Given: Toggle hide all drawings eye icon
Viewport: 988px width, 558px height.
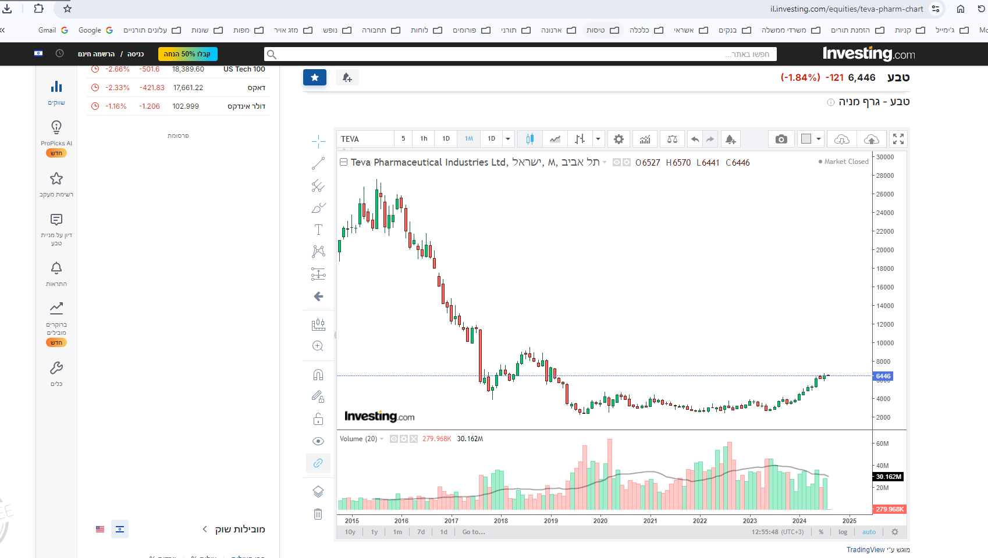Looking at the screenshot, I should 318,441.
